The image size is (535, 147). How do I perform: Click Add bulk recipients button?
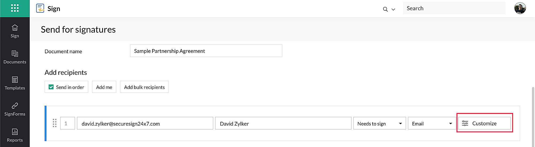pos(144,87)
